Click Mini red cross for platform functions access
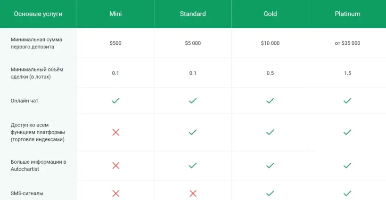This screenshot has height=200, width=386. [115, 132]
